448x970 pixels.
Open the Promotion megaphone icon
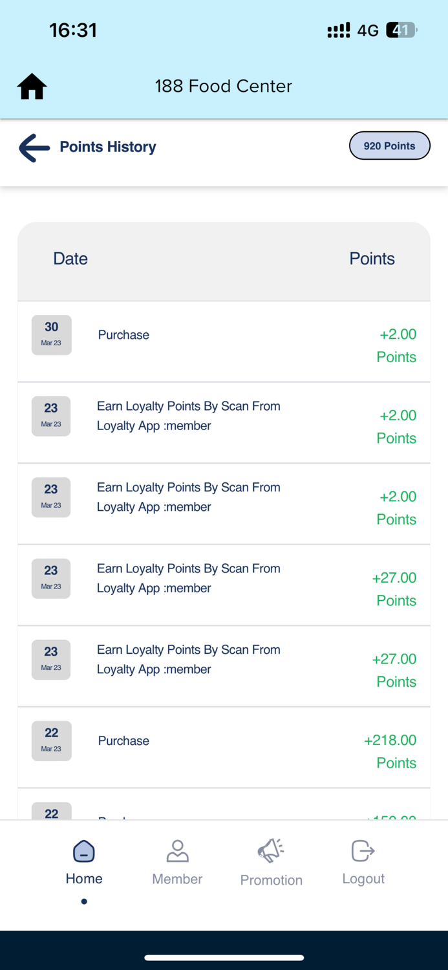271,851
